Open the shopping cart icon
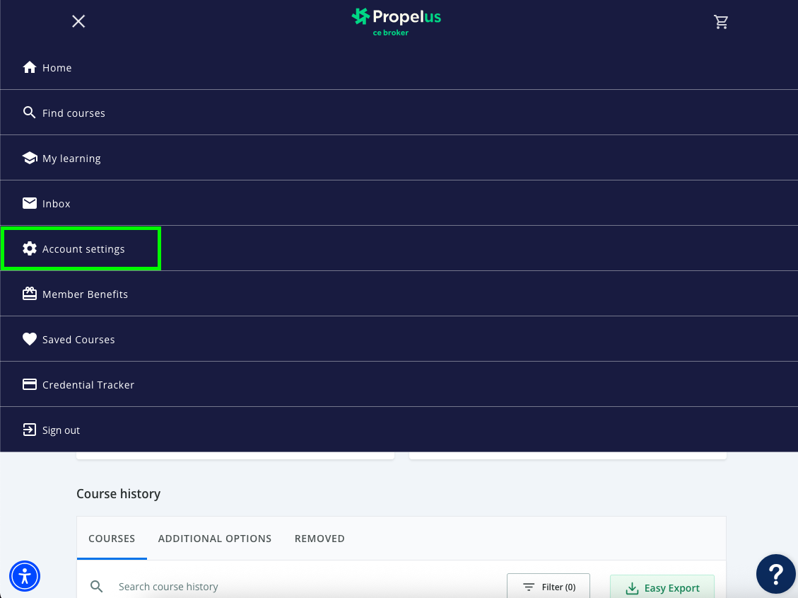The height and width of the screenshot is (598, 798). [x=721, y=22]
